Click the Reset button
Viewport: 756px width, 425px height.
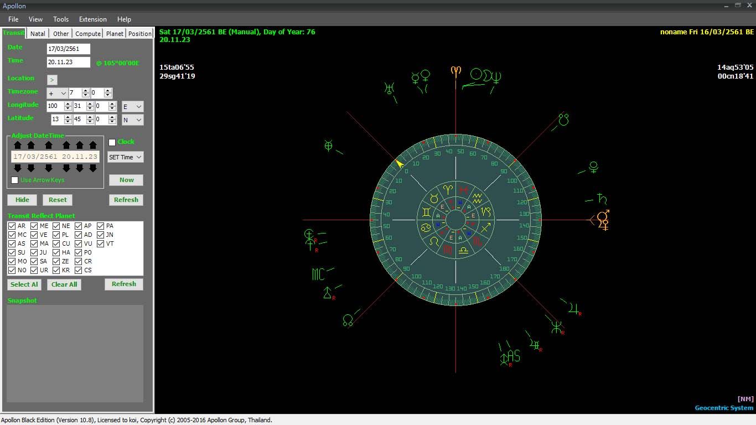58,200
